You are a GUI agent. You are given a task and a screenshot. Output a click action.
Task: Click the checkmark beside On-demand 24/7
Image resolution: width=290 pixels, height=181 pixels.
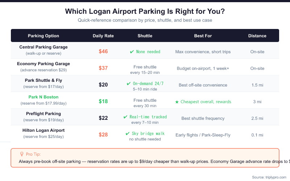pos(129,84)
